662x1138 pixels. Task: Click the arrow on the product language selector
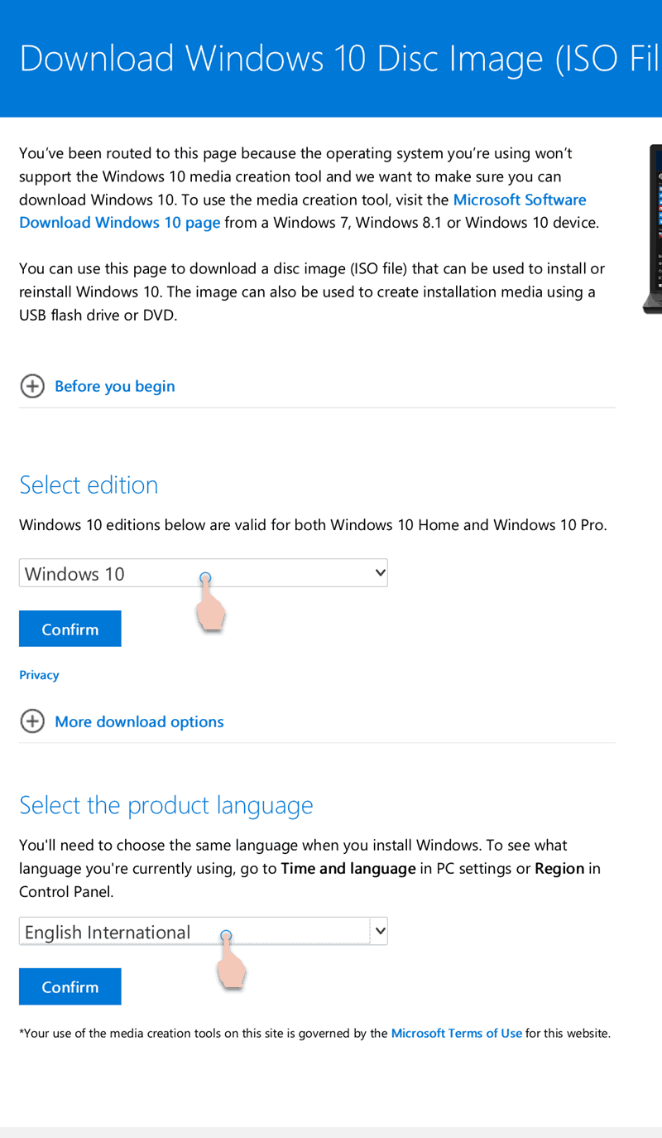point(380,931)
